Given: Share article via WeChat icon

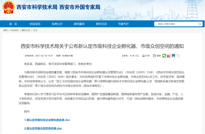Looking at the screenshot, I should [164, 56].
